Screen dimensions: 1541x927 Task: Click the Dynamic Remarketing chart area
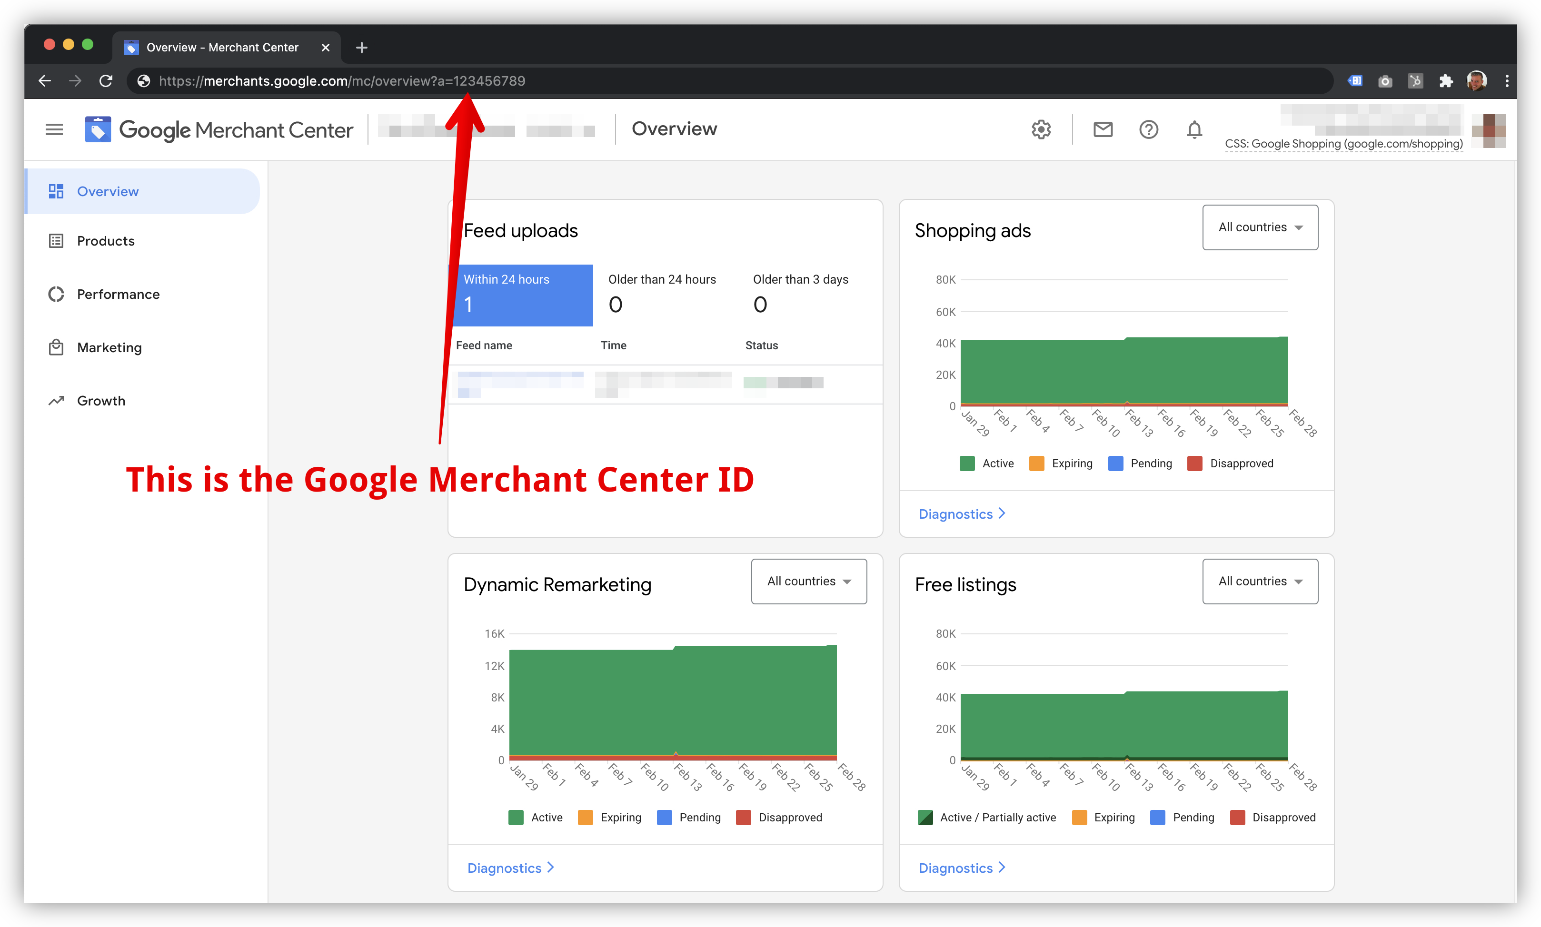(672, 697)
